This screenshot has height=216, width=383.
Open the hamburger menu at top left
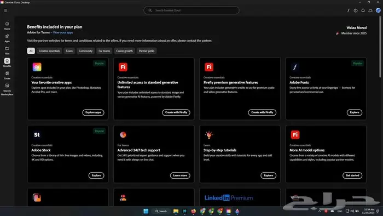click(x=5, y=10)
